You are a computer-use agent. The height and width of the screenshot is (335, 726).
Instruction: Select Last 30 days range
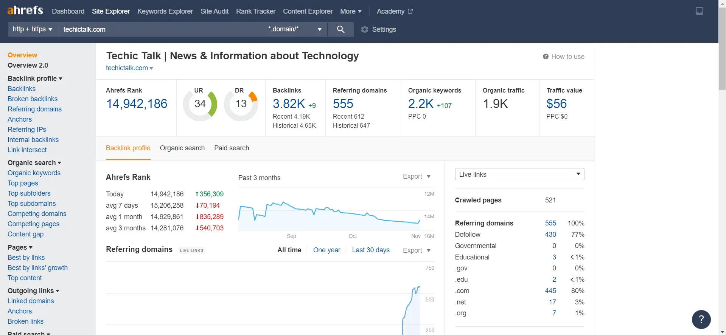click(371, 250)
